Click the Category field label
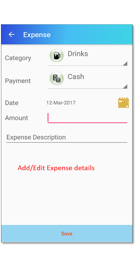This screenshot has height=272, width=136. (18, 58)
